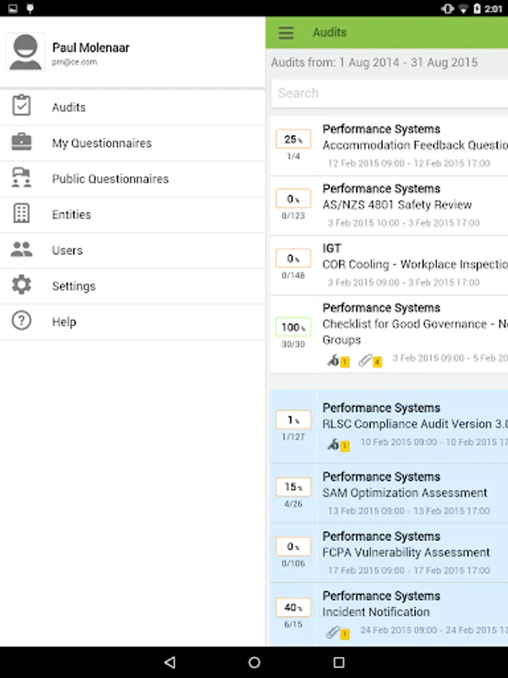Screen dimensions: 508x678
Task: Open the Public Questionnaires menu item
Action: coord(110,179)
